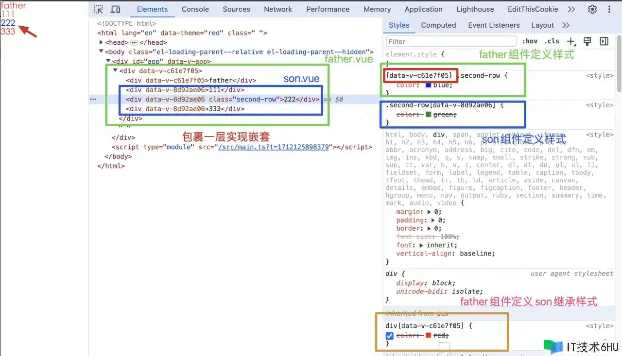This screenshot has height=356, width=622.
Task: Toggle the .cls element classes button
Action: click(552, 41)
